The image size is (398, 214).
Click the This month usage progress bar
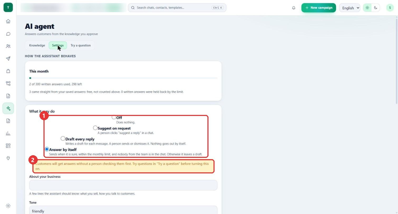click(x=123, y=78)
